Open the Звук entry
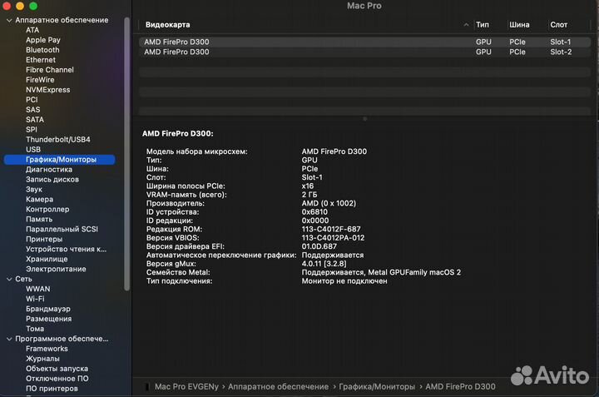The width and height of the screenshot is (599, 397). [34, 189]
